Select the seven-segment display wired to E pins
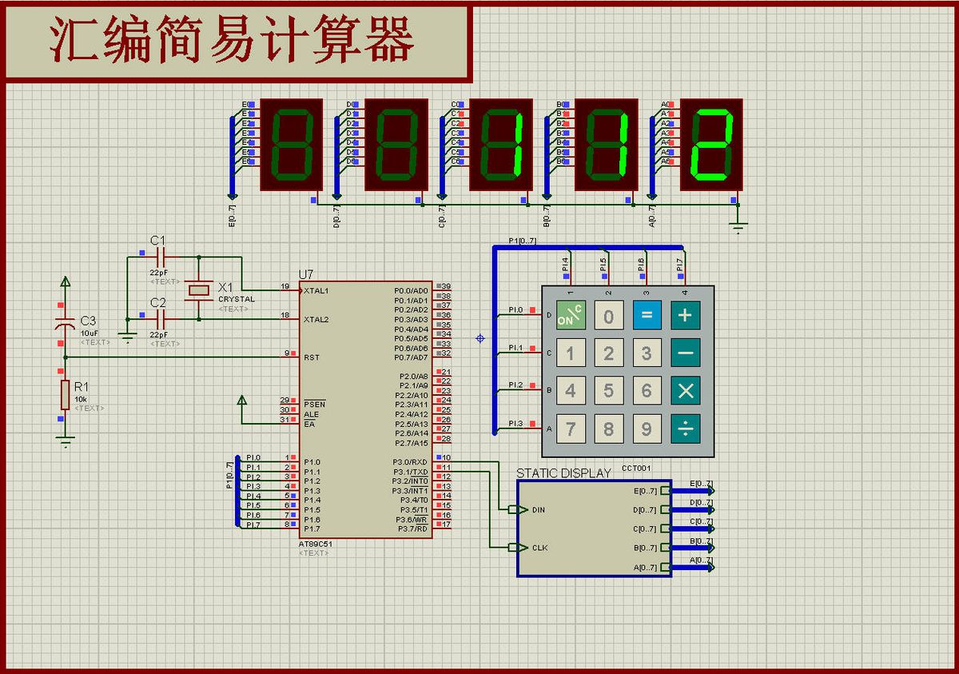959x674 pixels. pyautogui.click(x=291, y=145)
